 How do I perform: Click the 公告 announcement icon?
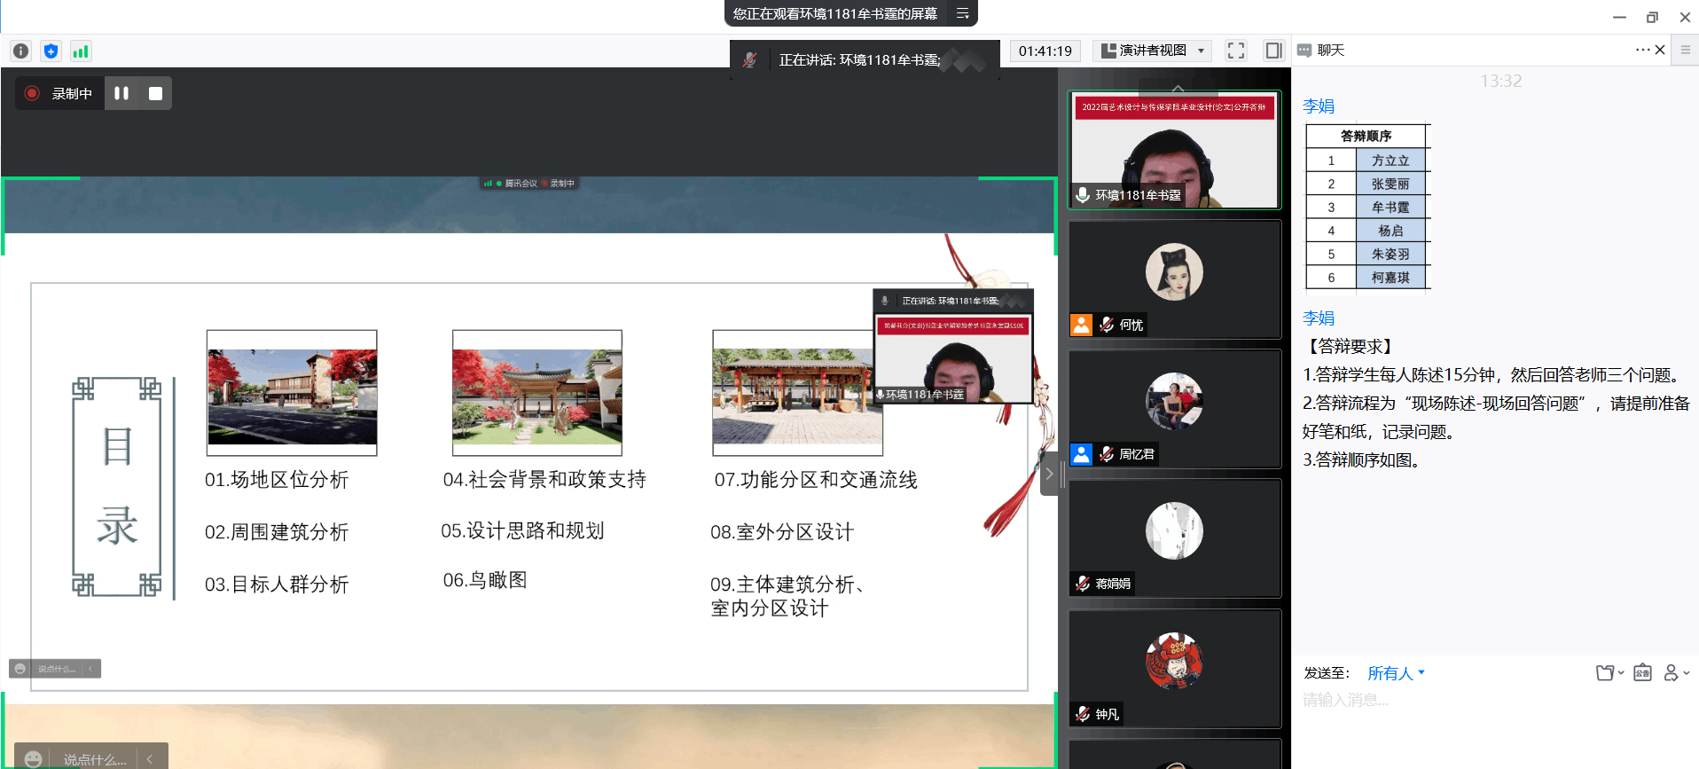[x=1642, y=673]
